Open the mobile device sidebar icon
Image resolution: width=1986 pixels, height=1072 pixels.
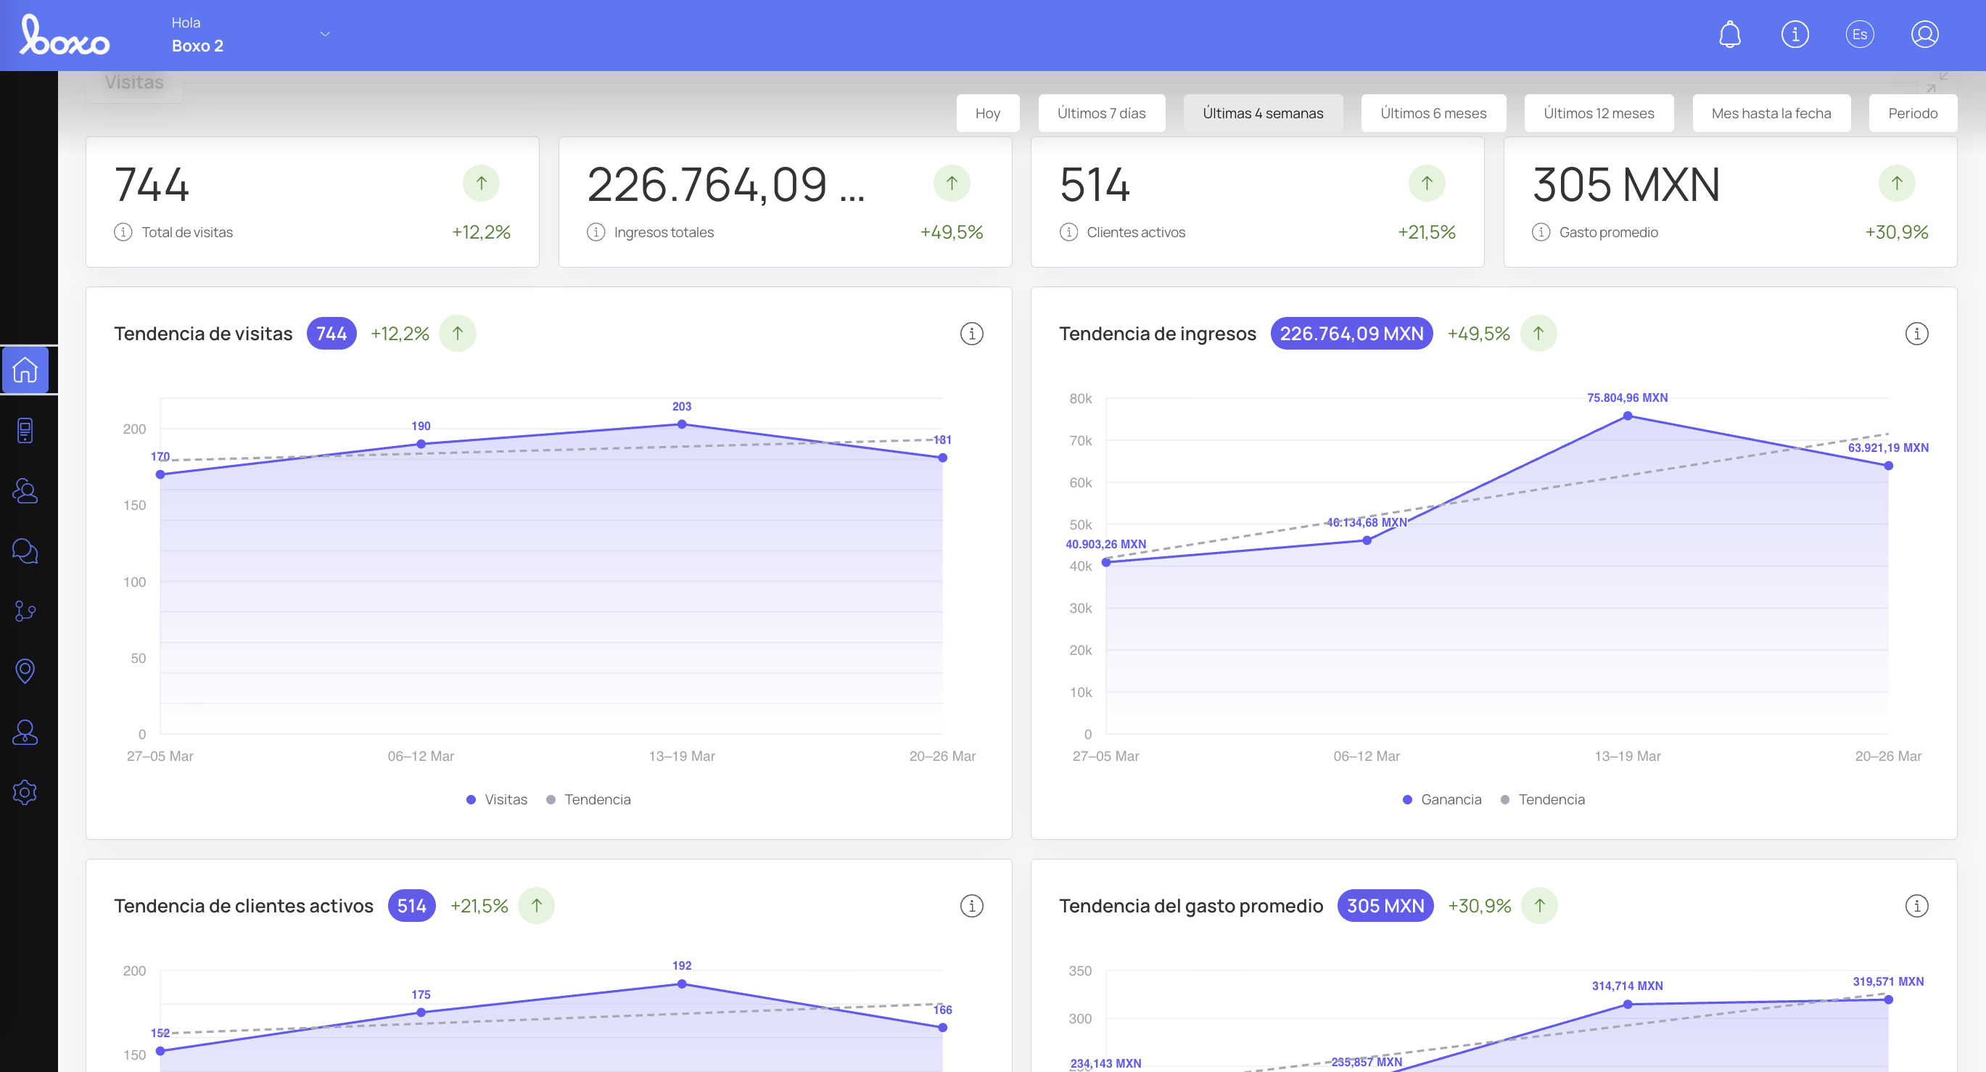pyautogui.click(x=25, y=430)
